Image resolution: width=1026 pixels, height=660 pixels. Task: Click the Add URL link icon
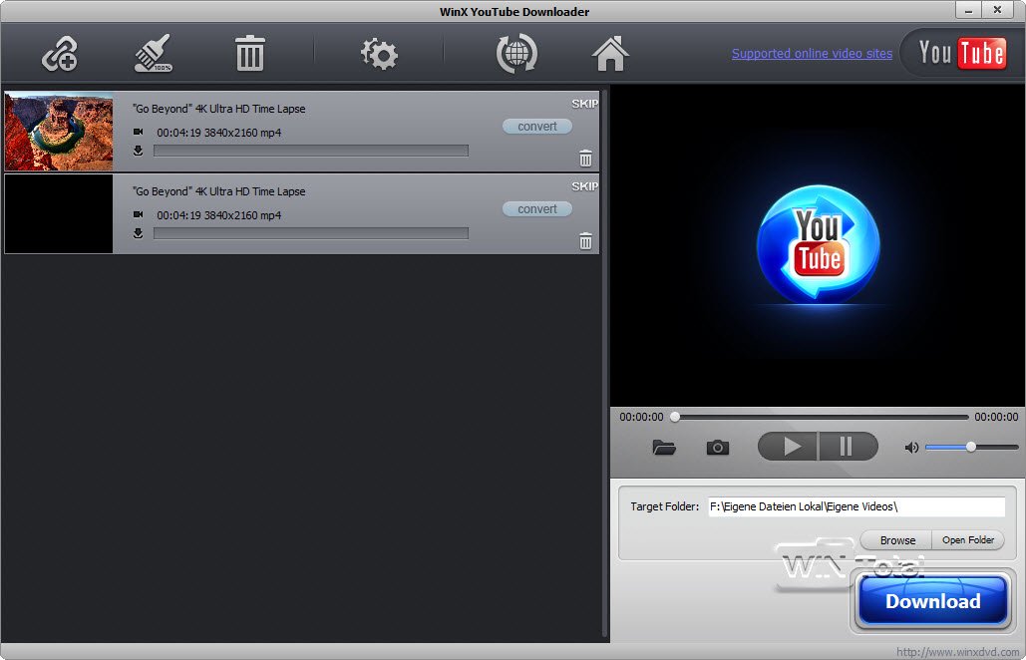click(x=60, y=53)
